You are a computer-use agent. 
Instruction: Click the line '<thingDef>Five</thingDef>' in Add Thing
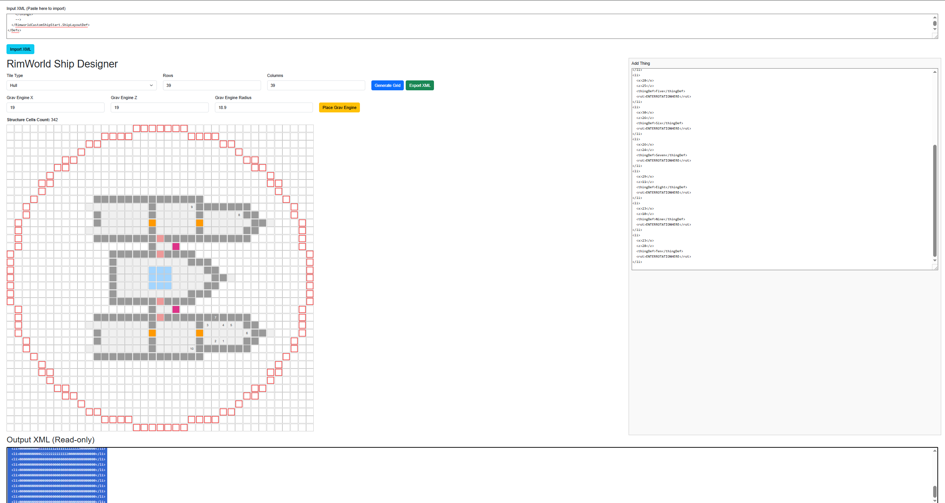(x=661, y=91)
